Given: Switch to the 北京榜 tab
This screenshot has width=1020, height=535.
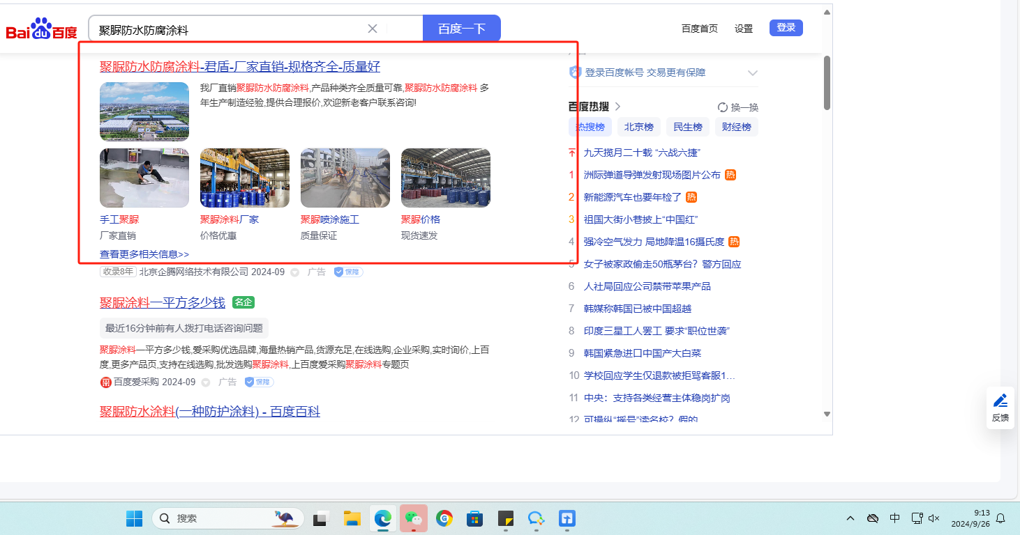Looking at the screenshot, I should pos(638,127).
